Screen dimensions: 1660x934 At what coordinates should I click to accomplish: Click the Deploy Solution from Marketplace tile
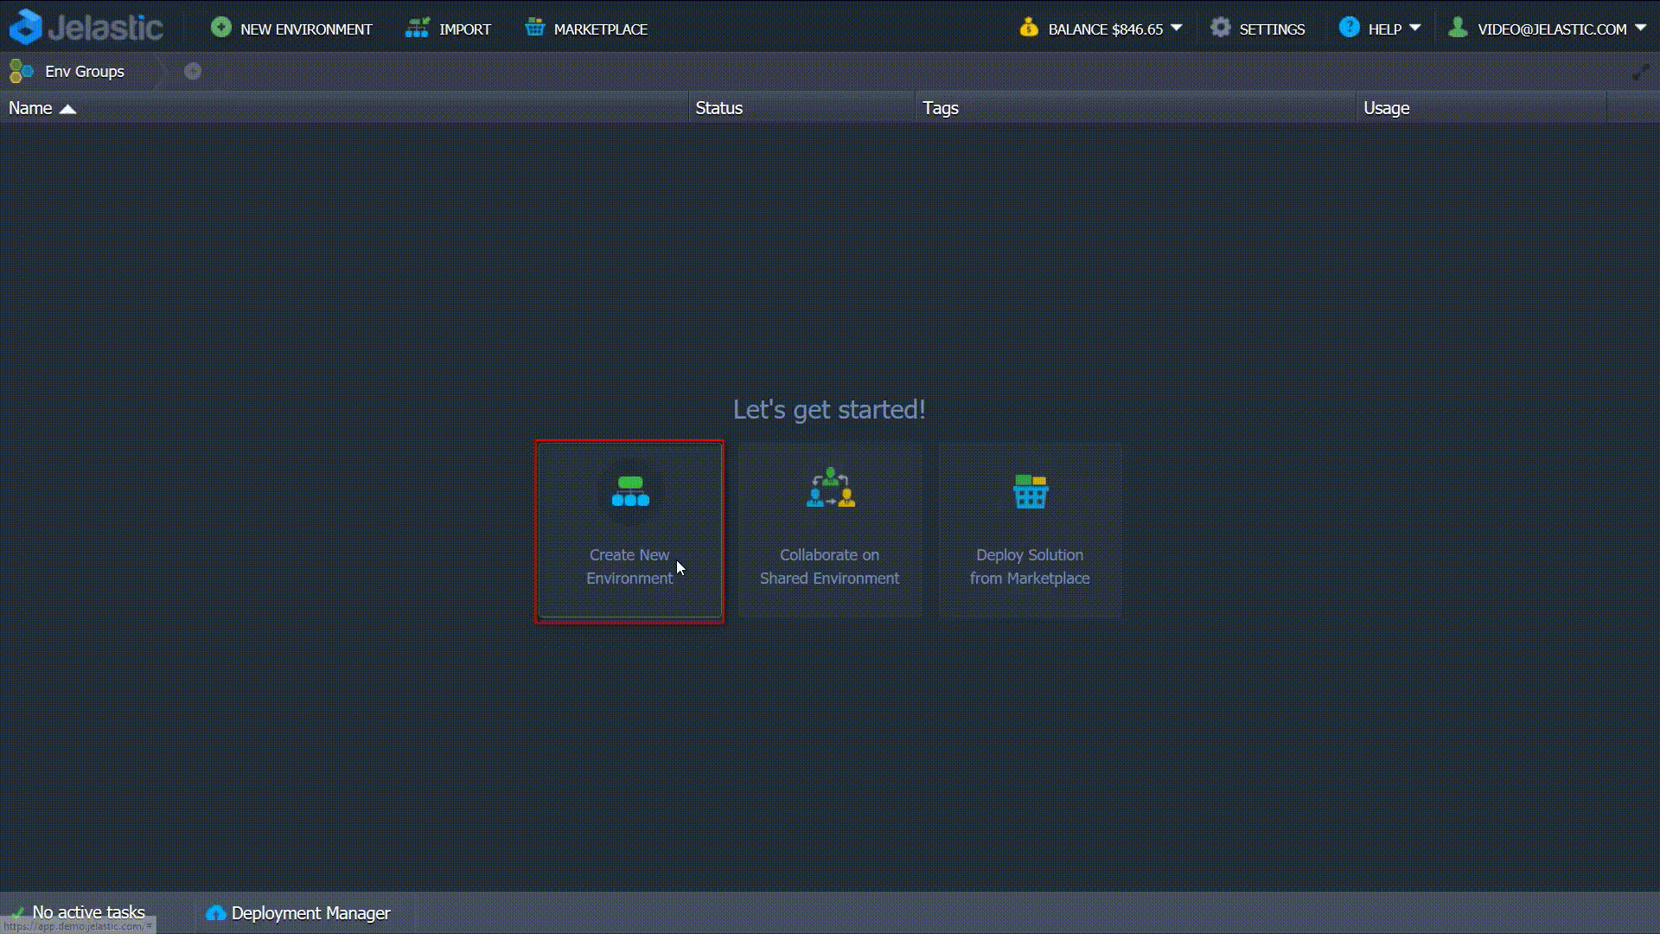click(x=1029, y=531)
